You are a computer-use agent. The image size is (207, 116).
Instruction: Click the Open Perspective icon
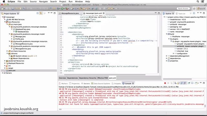(x=194, y=9)
